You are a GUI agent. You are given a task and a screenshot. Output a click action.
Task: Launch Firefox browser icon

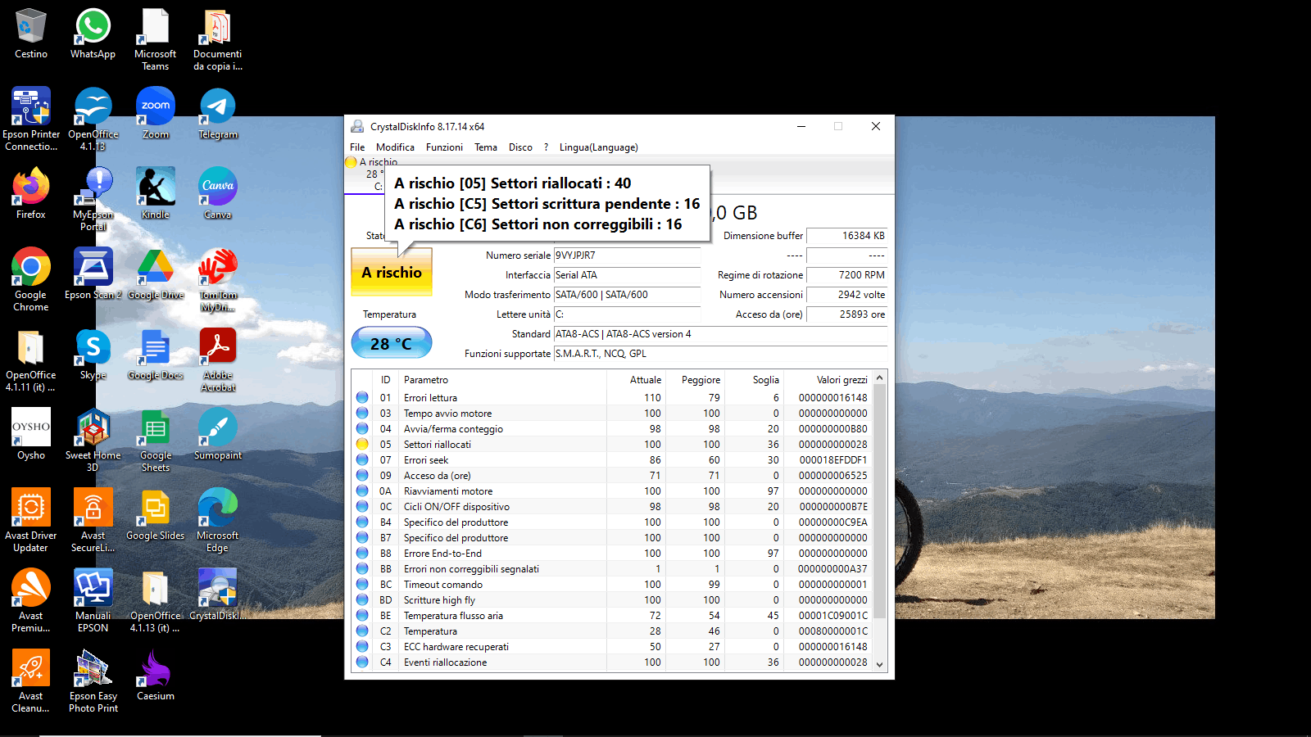pyautogui.click(x=31, y=193)
